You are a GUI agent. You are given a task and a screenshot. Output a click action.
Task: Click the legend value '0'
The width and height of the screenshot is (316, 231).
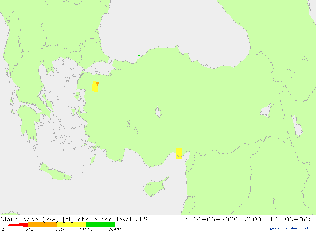point(3,229)
